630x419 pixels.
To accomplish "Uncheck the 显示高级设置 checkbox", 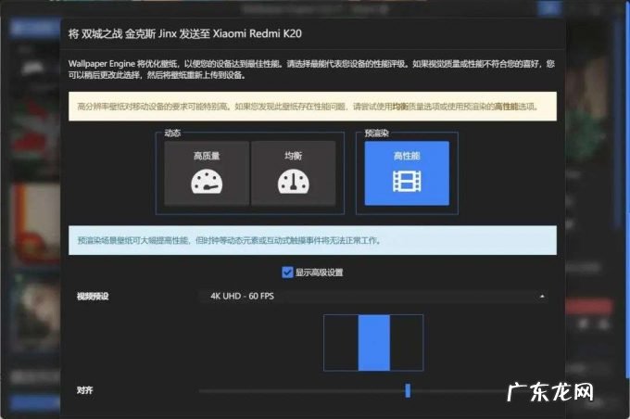I will pos(287,273).
